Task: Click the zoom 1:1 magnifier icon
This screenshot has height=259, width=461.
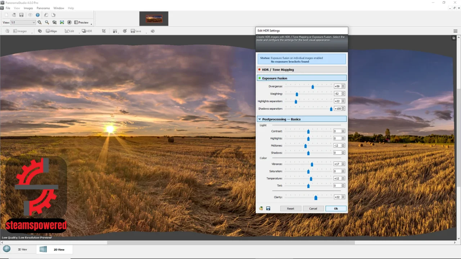Action: (x=54, y=22)
